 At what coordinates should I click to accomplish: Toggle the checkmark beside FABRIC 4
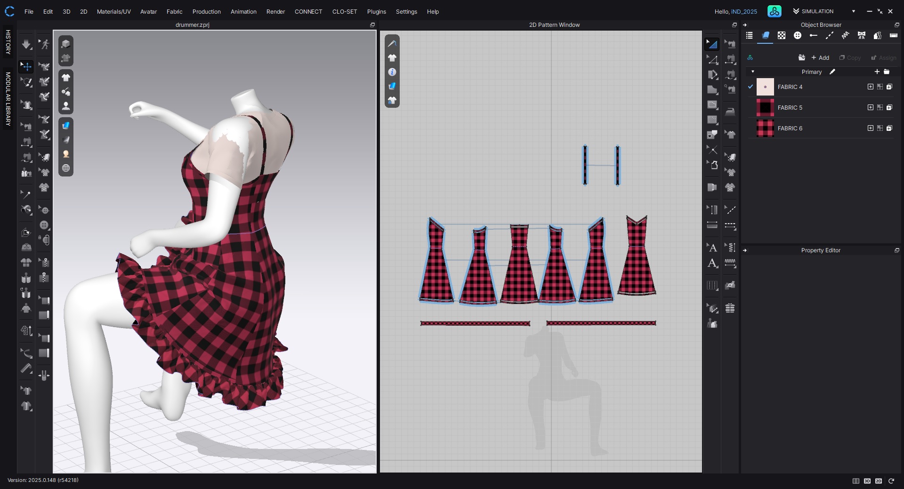coord(751,87)
